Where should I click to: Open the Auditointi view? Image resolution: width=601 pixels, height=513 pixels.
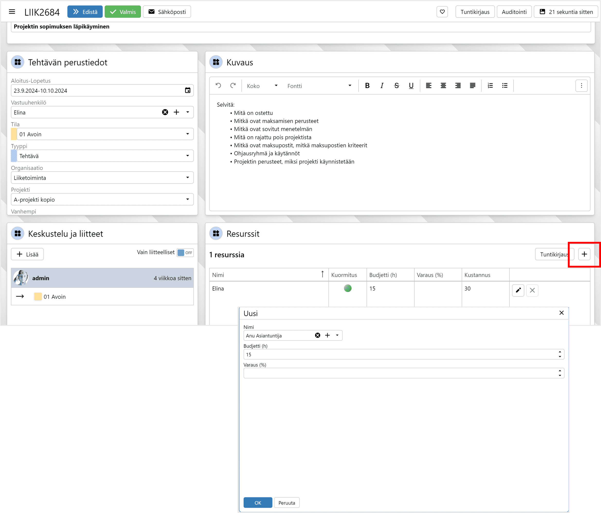514,12
